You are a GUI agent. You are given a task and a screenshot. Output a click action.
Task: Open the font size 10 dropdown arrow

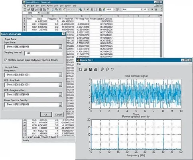pyautogui.click(x=148, y=9)
